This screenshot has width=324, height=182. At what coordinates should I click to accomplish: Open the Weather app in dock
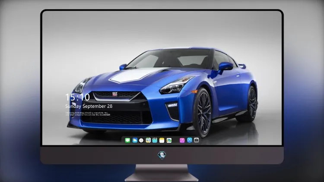pyautogui.click(x=135, y=141)
